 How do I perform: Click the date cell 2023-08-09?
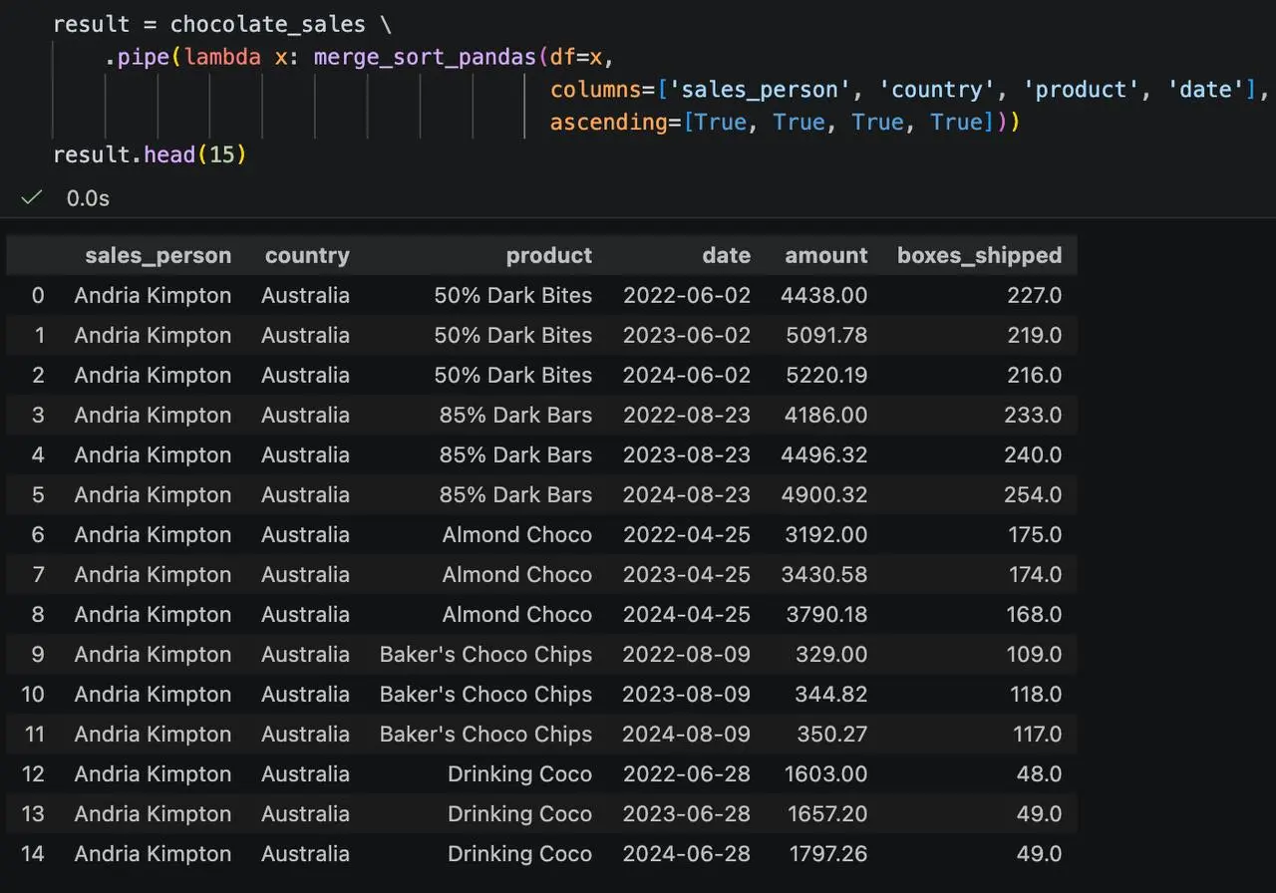(x=687, y=694)
